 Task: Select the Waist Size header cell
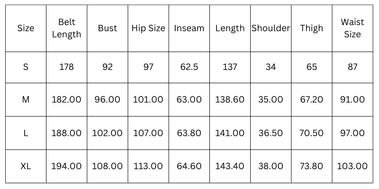pos(352,28)
